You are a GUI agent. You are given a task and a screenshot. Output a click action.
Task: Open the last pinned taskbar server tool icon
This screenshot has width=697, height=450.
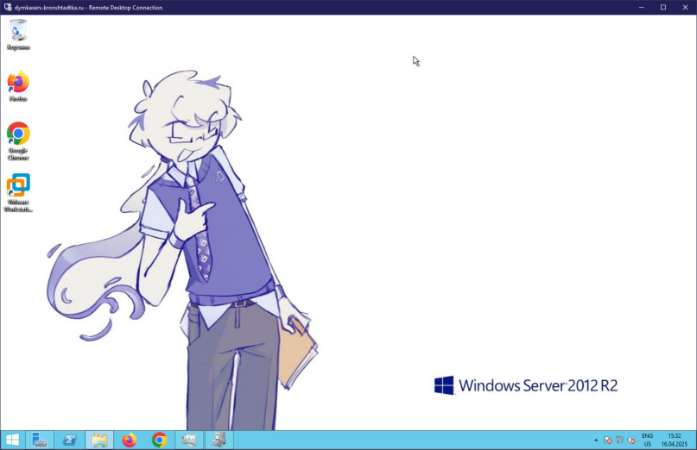click(219, 441)
